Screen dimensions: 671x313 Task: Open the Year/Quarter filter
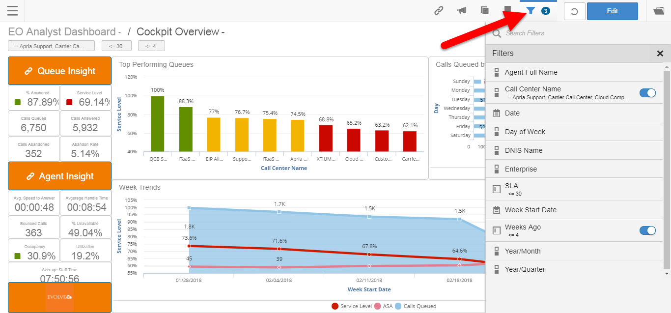pyautogui.click(x=525, y=269)
